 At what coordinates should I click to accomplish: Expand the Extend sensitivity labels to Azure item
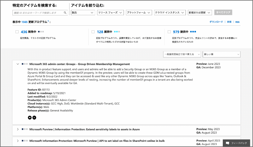18,129
